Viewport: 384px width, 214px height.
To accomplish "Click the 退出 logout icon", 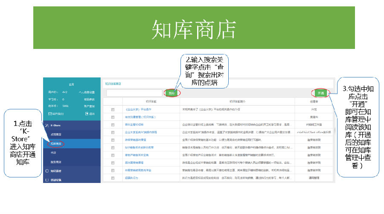I will 87,114.
